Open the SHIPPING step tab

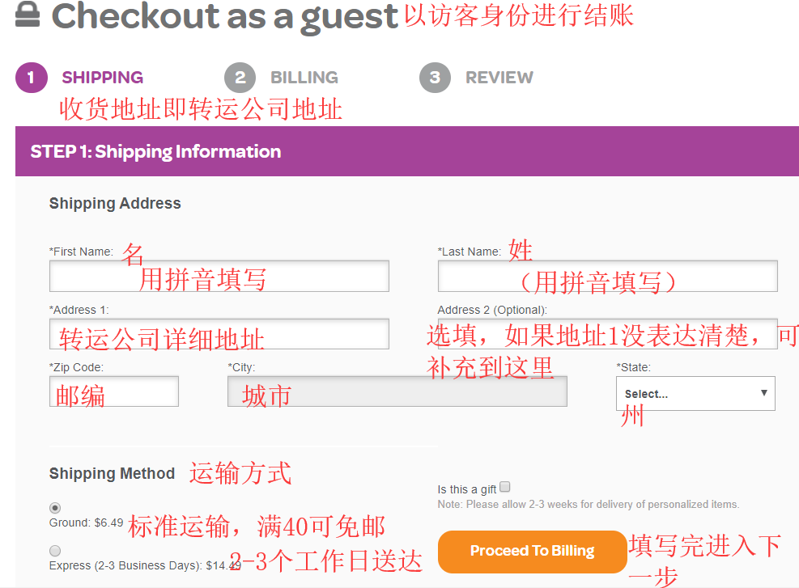click(102, 78)
